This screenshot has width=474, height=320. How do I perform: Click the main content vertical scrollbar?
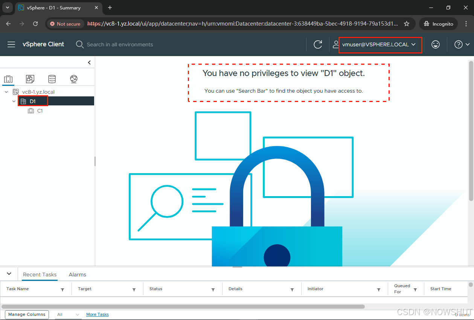[x=471, y=130]
